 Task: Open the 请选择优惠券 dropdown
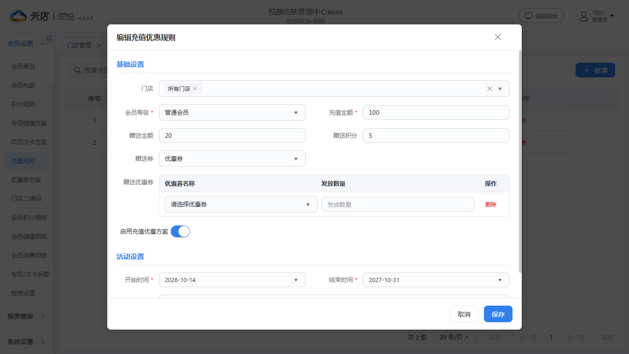[241, 204]
